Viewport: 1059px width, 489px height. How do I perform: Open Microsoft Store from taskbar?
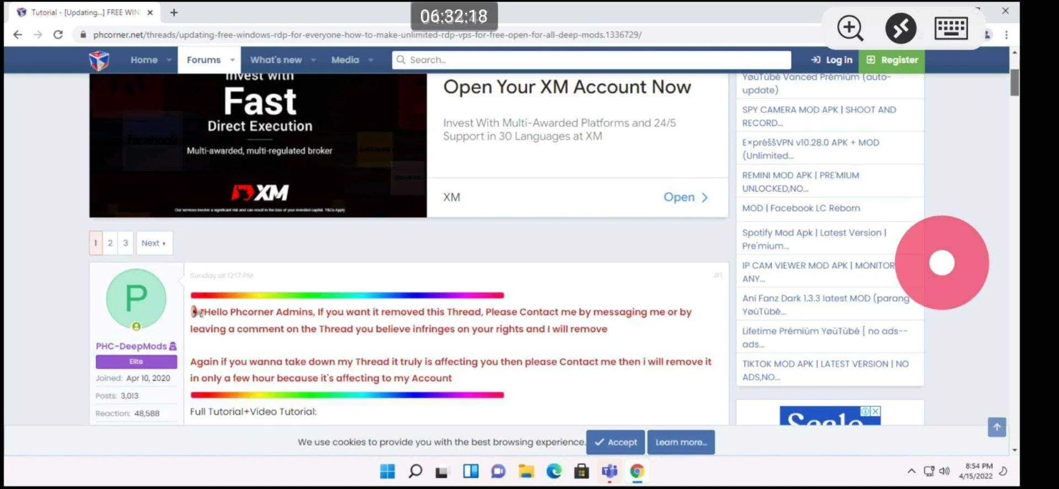click(581, 471)
